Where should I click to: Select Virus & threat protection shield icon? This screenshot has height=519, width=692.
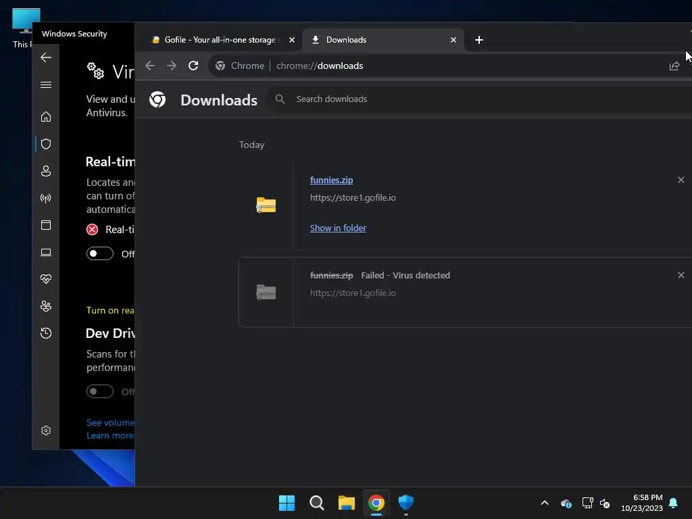pyautogui.click(x=46, y=144)
